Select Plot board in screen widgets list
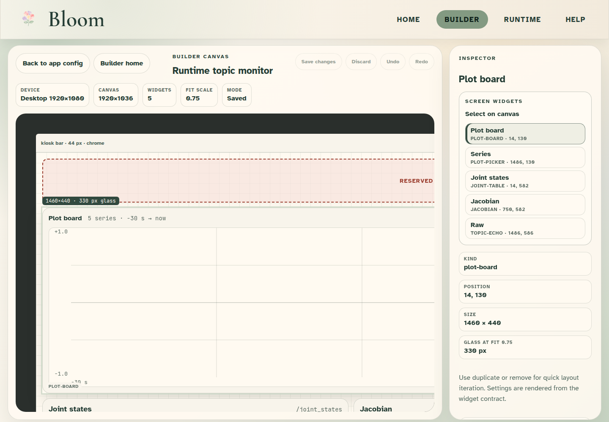This screenshot has width=609, height=422. click(525, 134)
